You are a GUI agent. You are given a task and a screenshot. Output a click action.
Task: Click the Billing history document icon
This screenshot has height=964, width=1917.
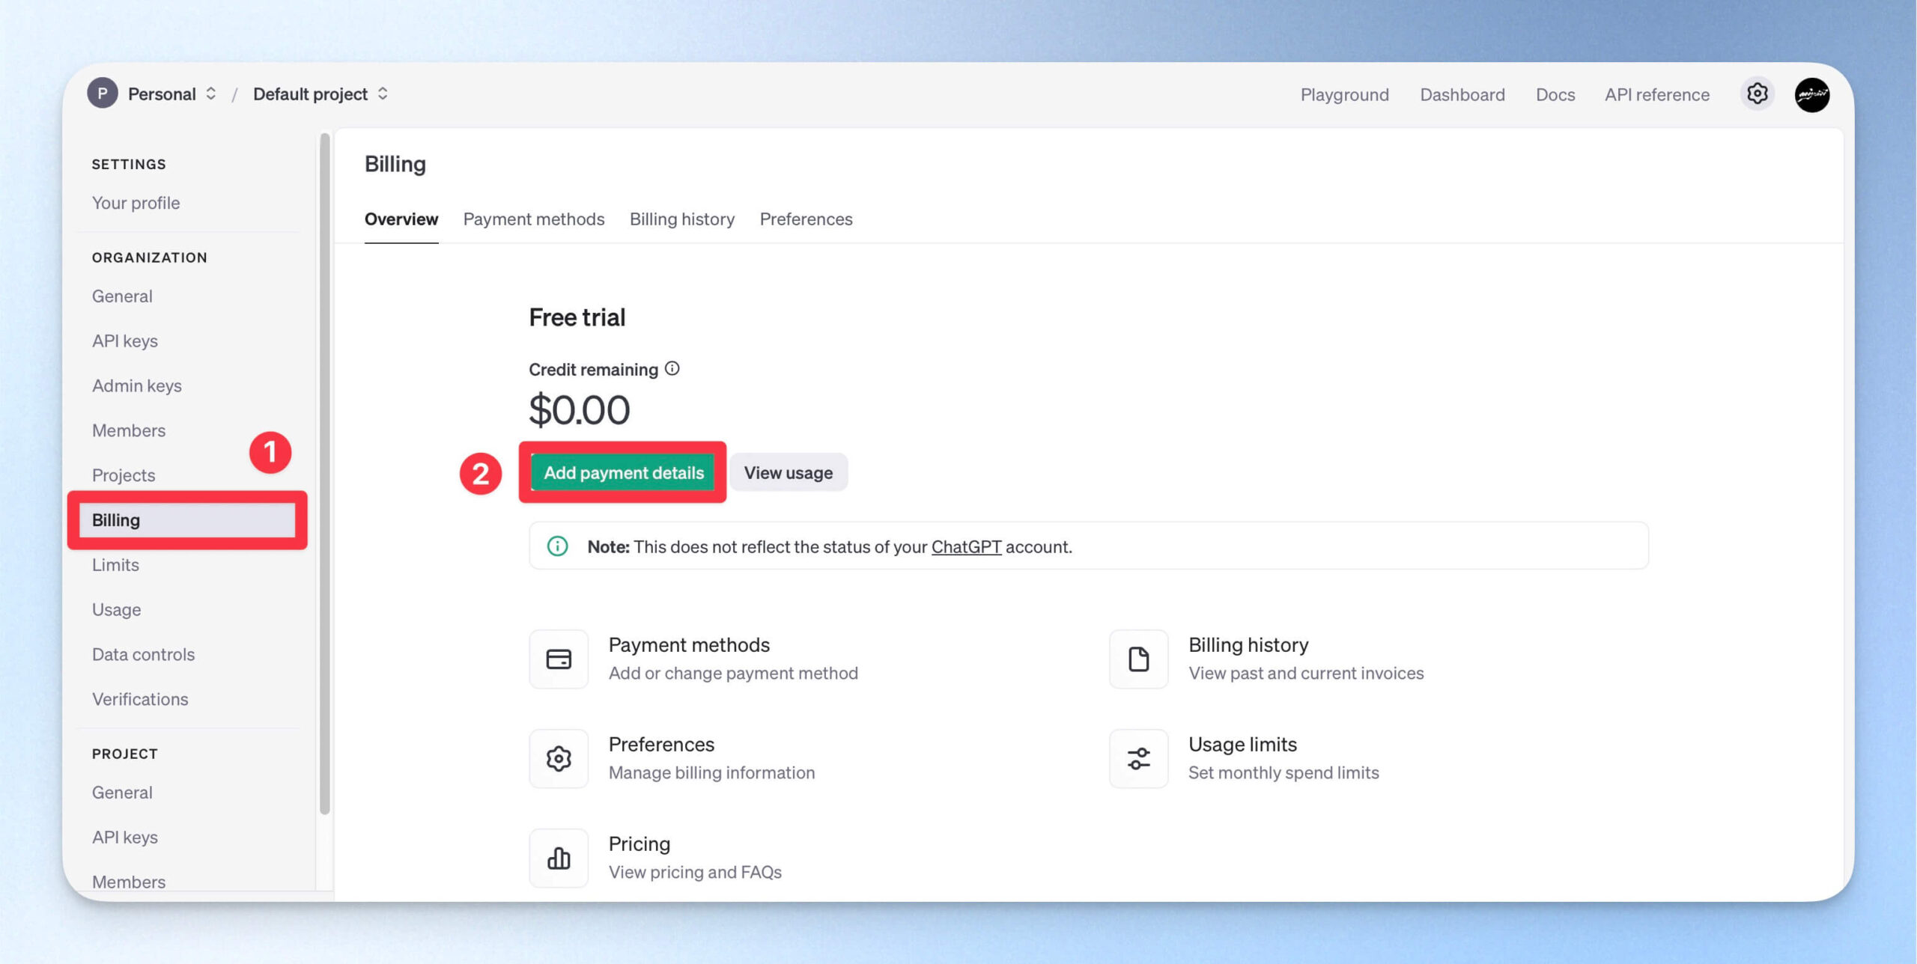[x=1138, y=659]
